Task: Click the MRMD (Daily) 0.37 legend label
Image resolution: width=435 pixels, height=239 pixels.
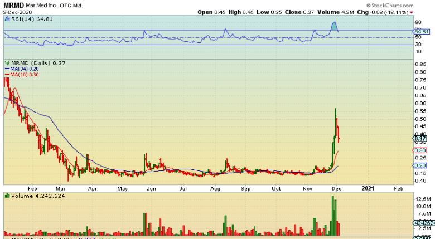Action: pyautogui.click(x=38, y=63)
